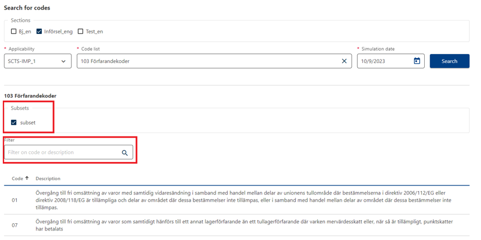Click the bold 103 Förfarandekoder results heading

[30, 96]
